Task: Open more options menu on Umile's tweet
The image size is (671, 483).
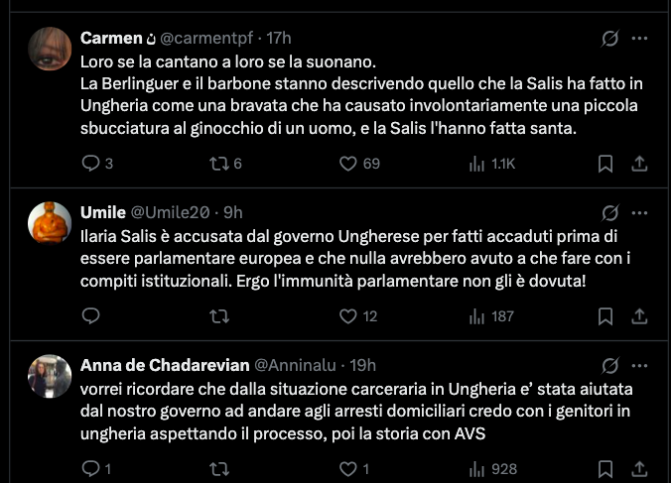Action: pos(640,213)
